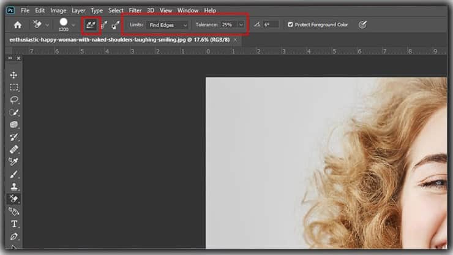Open the brush preset picker dropdown
The height and width of the screenshot is (255, 453).
coord(73,25)
